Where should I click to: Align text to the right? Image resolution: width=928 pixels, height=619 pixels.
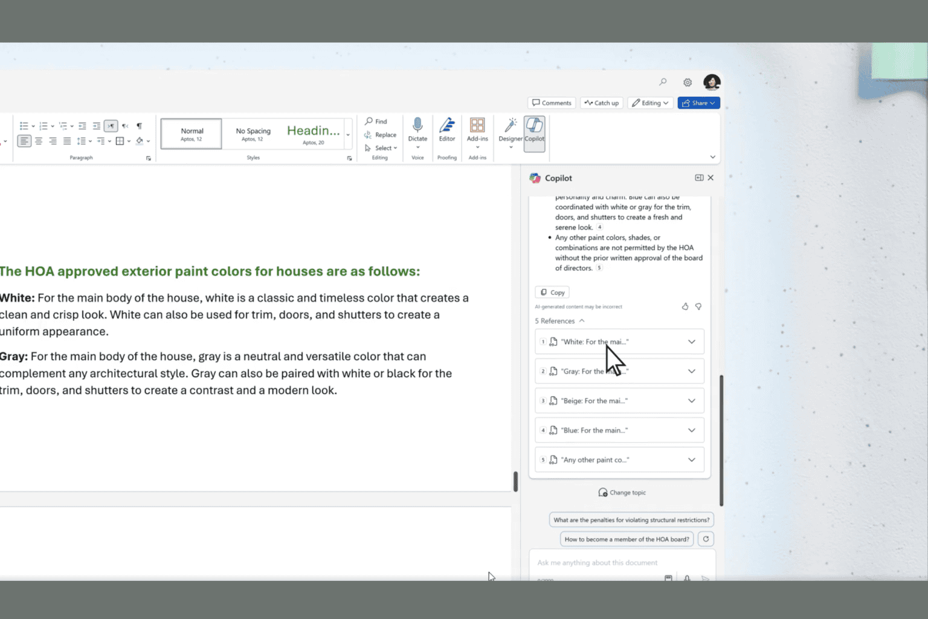point(53,141)
